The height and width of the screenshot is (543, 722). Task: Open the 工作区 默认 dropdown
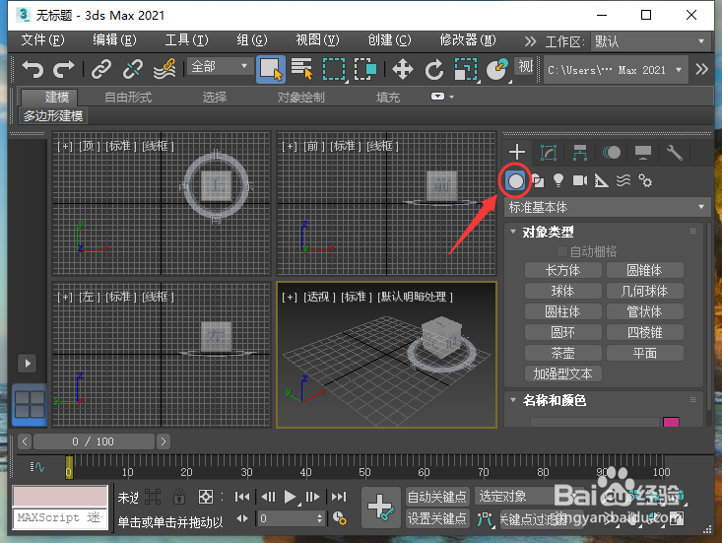point(650,41)
